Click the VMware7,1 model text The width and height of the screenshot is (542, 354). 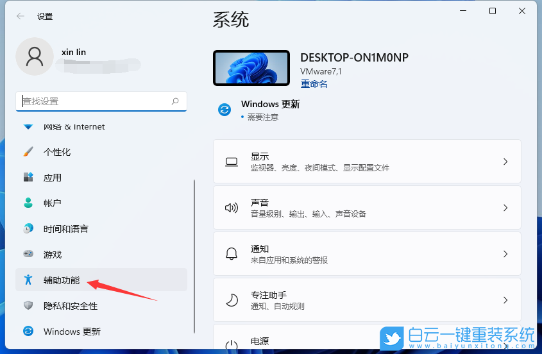tap(321, 72)
